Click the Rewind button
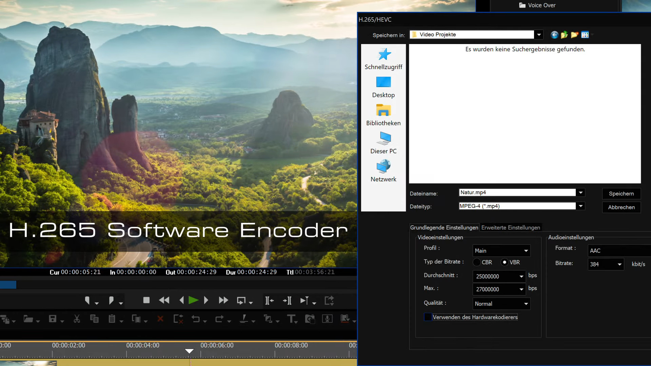The image size is (651, 366). [x=164, y=300]
